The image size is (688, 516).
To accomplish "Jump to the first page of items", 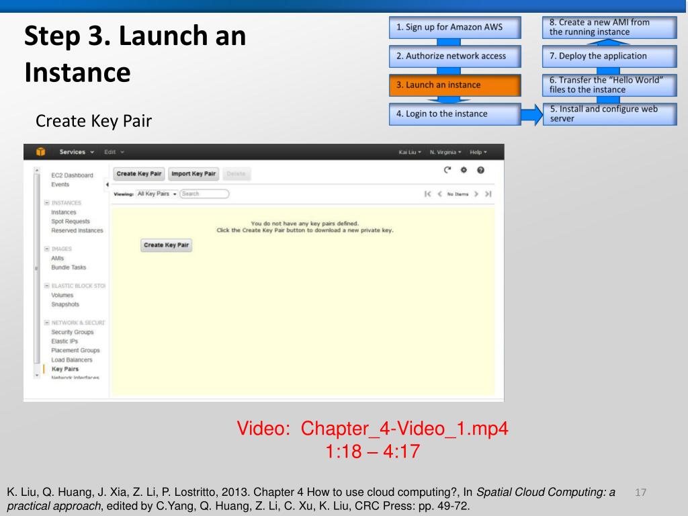I will tap(427, 194).
